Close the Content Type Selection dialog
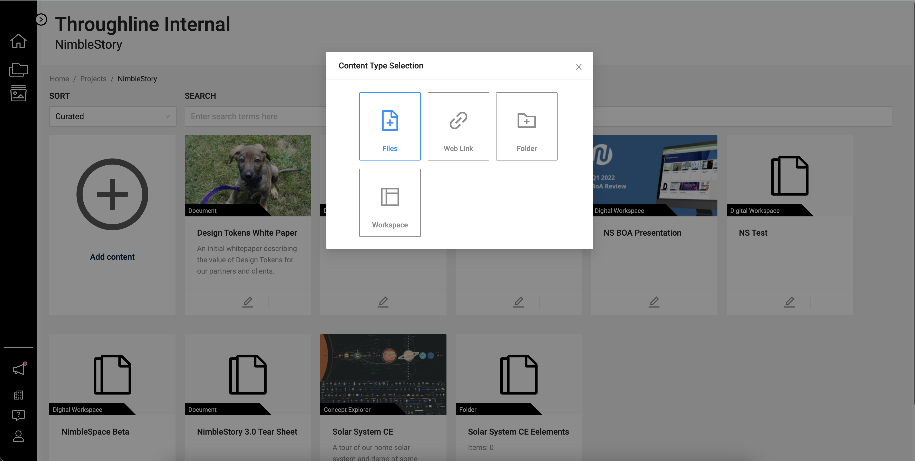915x461 pixels. [x=579, y=67]
